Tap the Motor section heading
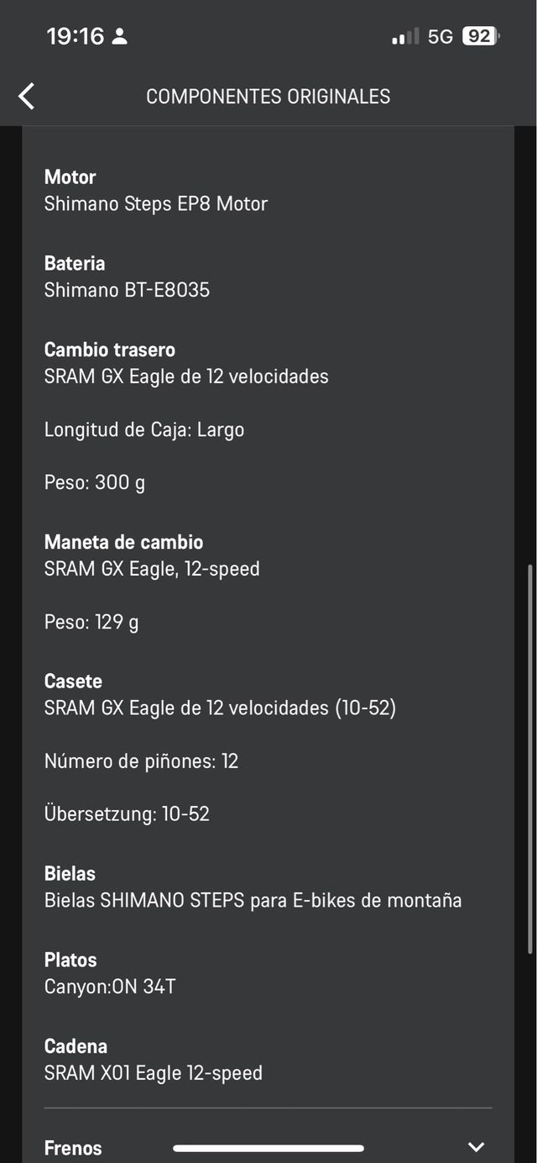The width and height of the screenshot is (537, 1163). pos(70,177)
